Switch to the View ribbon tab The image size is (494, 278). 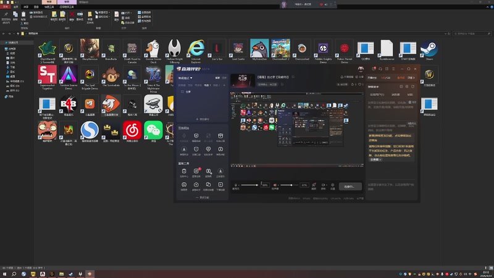coord(36,7)
